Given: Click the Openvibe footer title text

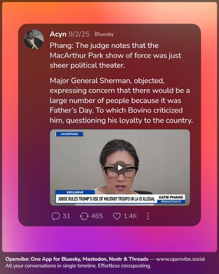Looking at the screenshot, I should click(x=77, y=259).
